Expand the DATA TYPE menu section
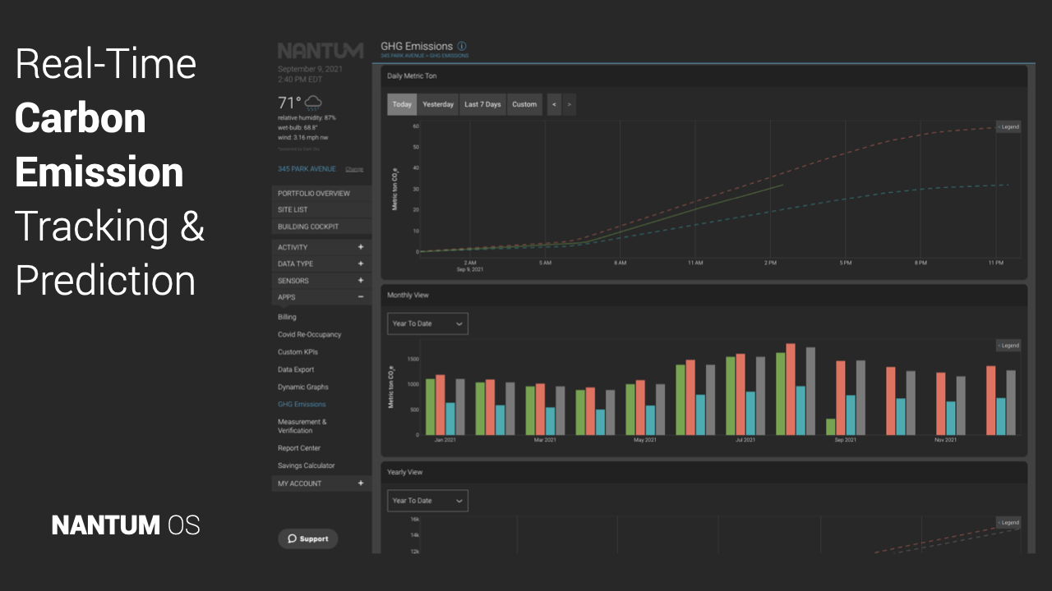 321,263
